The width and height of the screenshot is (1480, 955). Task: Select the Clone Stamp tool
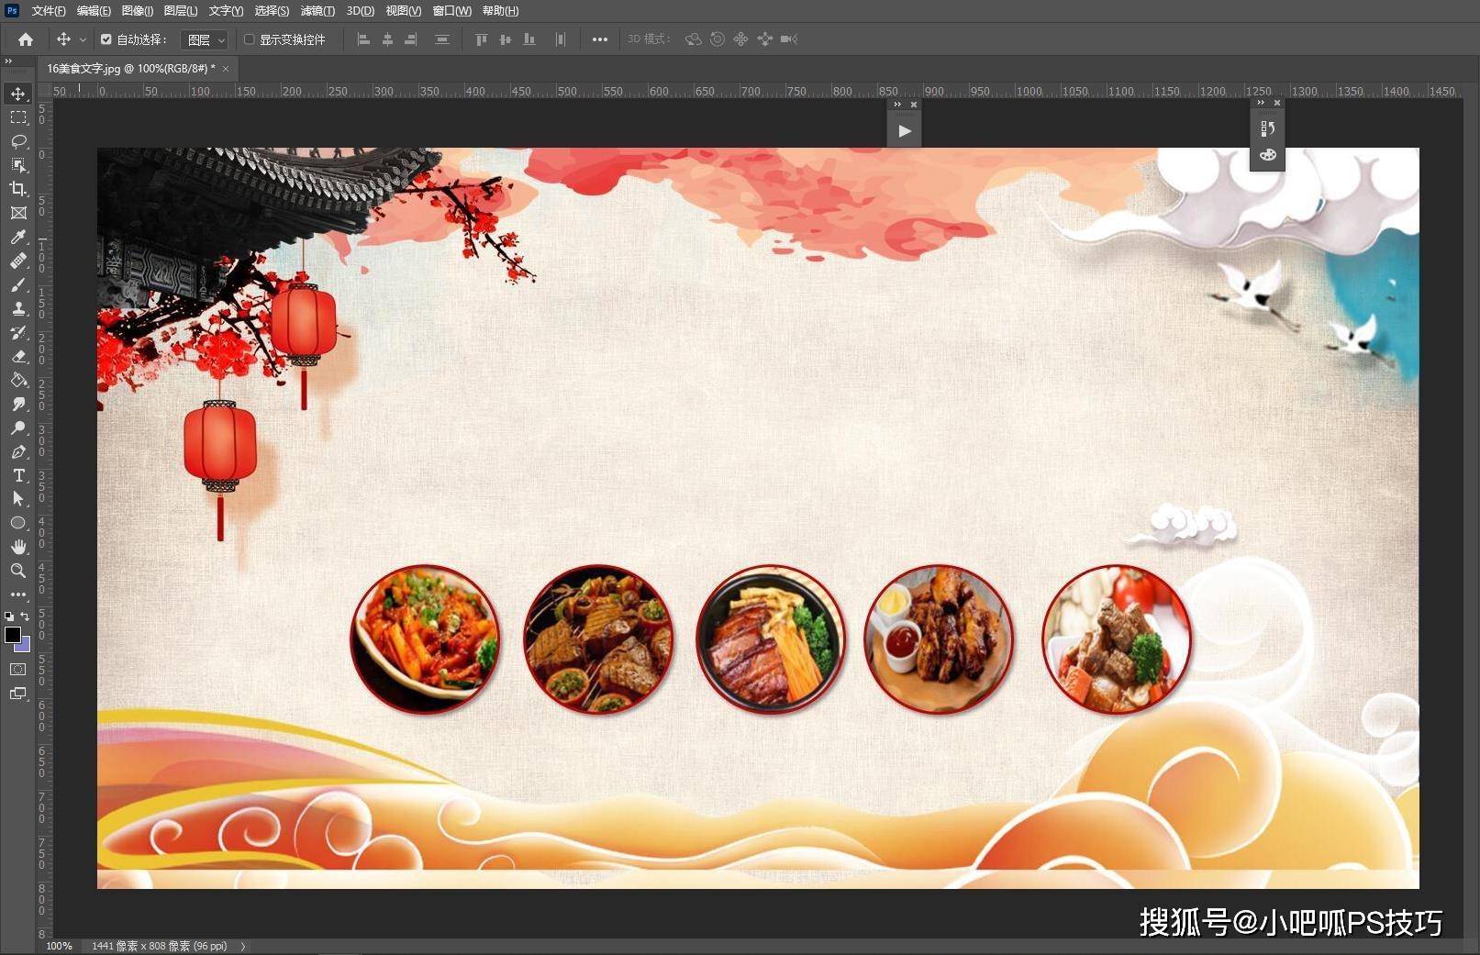[17, 308]
